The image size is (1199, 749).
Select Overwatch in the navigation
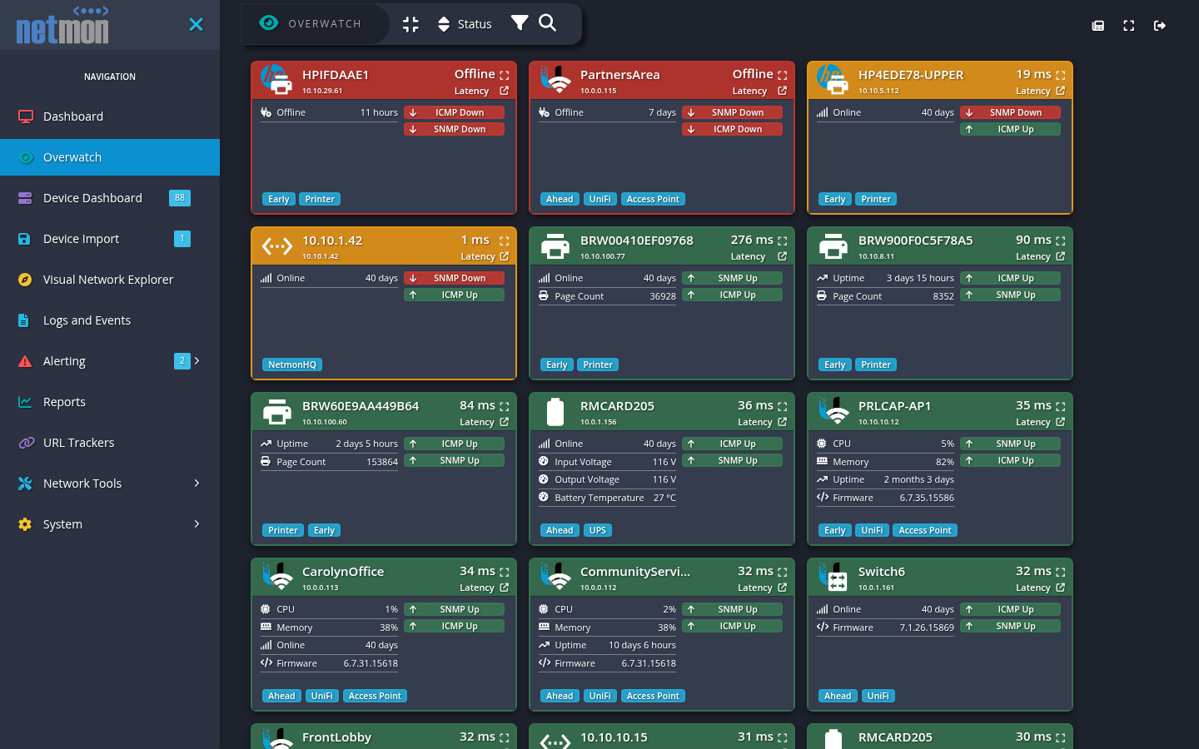[x=110, y=157]
